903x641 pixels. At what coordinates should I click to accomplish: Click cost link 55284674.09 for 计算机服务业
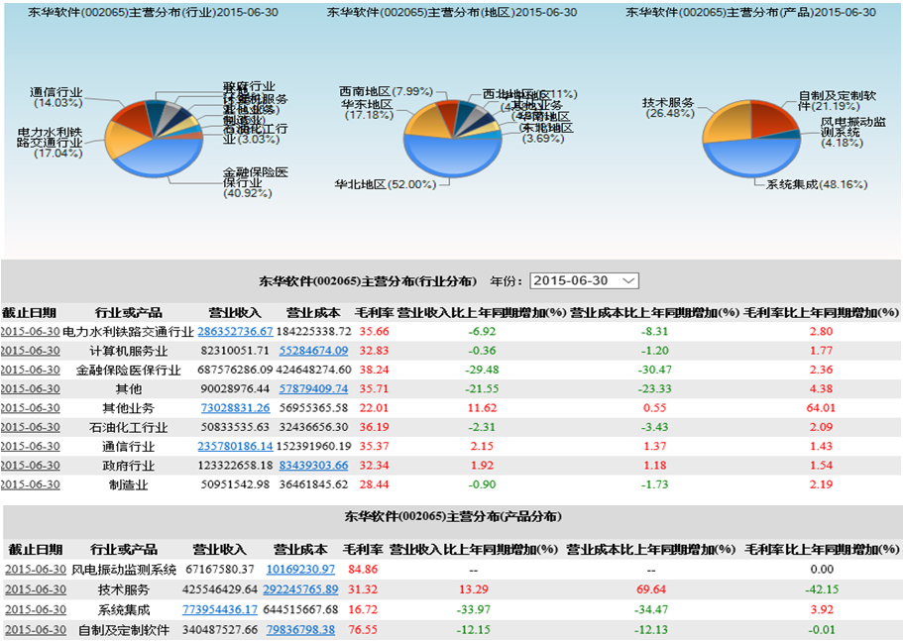[x=313, y=350]
